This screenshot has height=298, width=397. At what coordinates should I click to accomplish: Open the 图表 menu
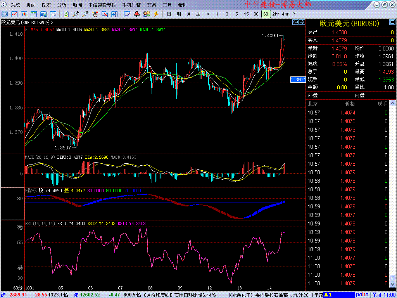coord(47,5)
